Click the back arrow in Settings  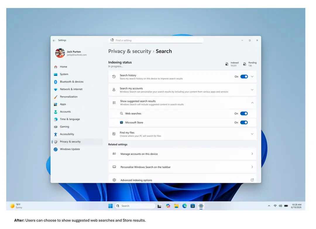pyautogui.click(x=54, y=40)
